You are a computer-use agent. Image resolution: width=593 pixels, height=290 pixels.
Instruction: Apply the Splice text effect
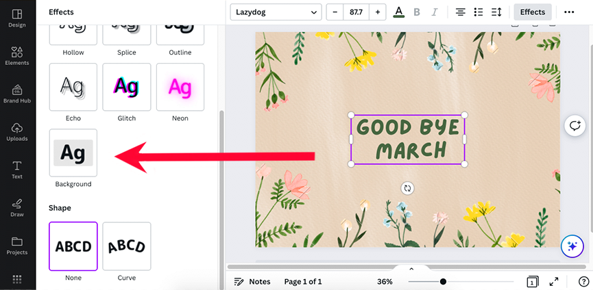(x=127, y=34)
